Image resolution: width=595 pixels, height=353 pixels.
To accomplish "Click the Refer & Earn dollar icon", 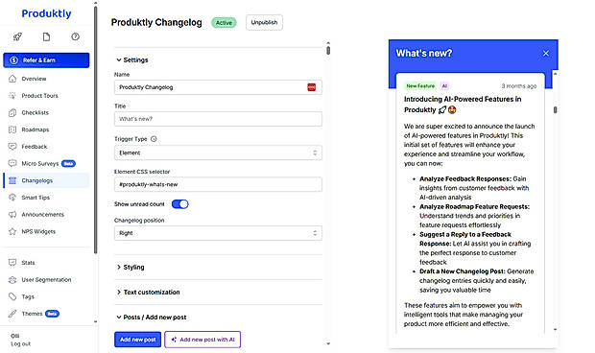I will 14,60.
